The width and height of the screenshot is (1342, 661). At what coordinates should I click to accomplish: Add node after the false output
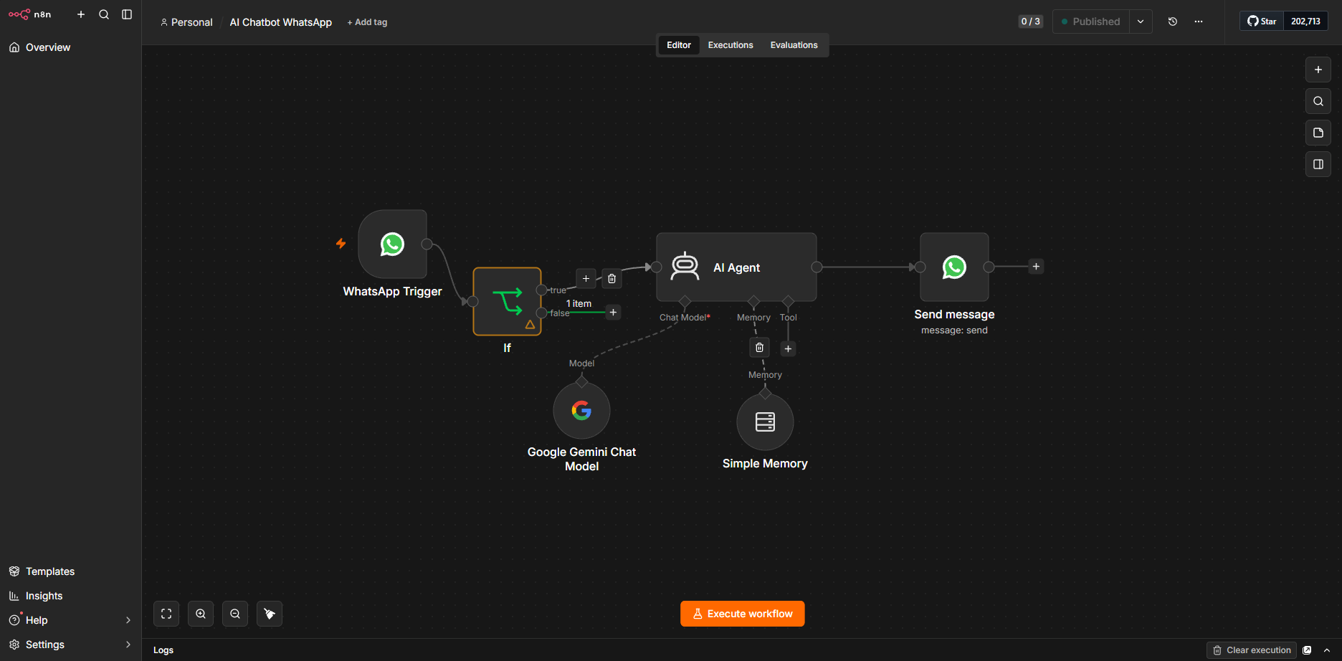coord(613,313)
